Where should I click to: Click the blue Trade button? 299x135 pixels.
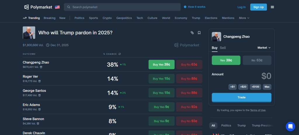(241, 97)
